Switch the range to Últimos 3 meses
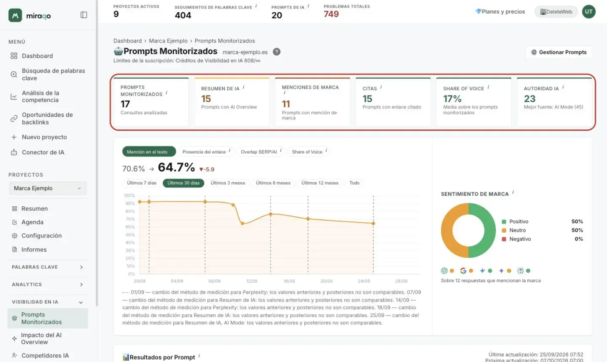The height and width of the screenshot is (362, 607). 228,183
